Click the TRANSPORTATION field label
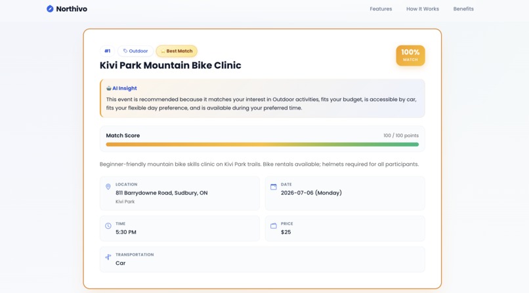Image resolution: width=529 pixels, height=293 pixels. click(x=135, y=254)
